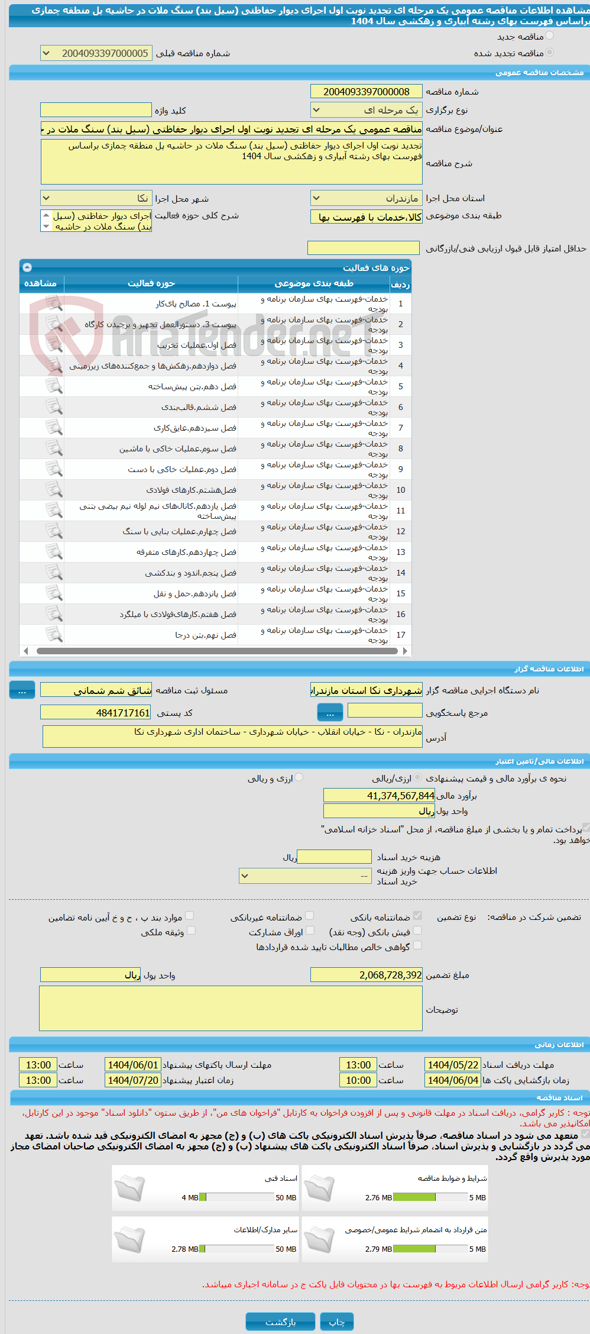590x1334 pixels.
Task: Click the مشاهده column header
Action: [41, 284]
